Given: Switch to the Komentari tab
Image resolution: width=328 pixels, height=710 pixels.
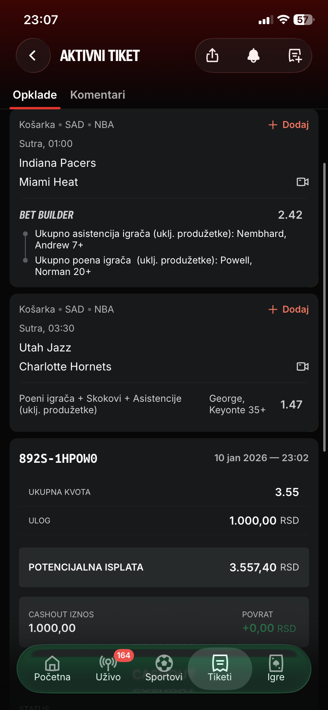Looking at the screenshot, I should (97, 95).
